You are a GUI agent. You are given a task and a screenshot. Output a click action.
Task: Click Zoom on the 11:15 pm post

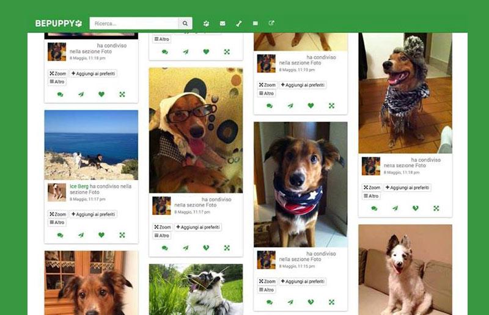(268, 281)
